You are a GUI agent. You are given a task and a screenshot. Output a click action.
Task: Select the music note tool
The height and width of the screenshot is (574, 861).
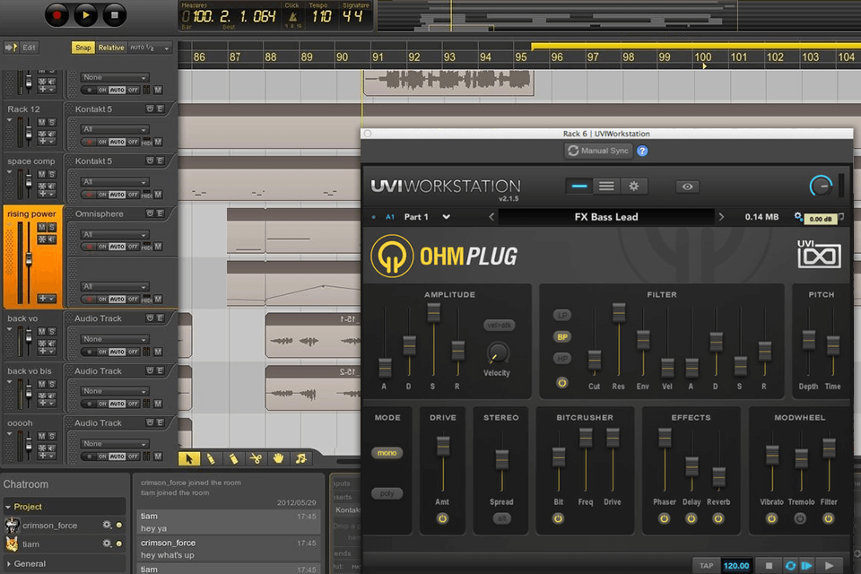[301, 458]
